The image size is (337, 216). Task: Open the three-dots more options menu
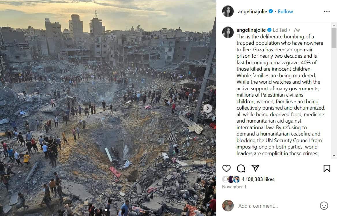(x=327, y=11)
